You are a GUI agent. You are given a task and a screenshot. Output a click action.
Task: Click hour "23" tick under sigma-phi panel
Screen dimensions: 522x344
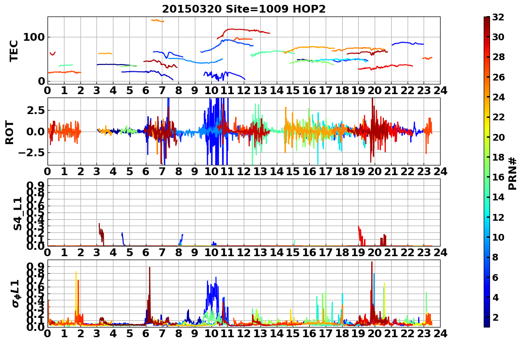click(x=424, y=333)
